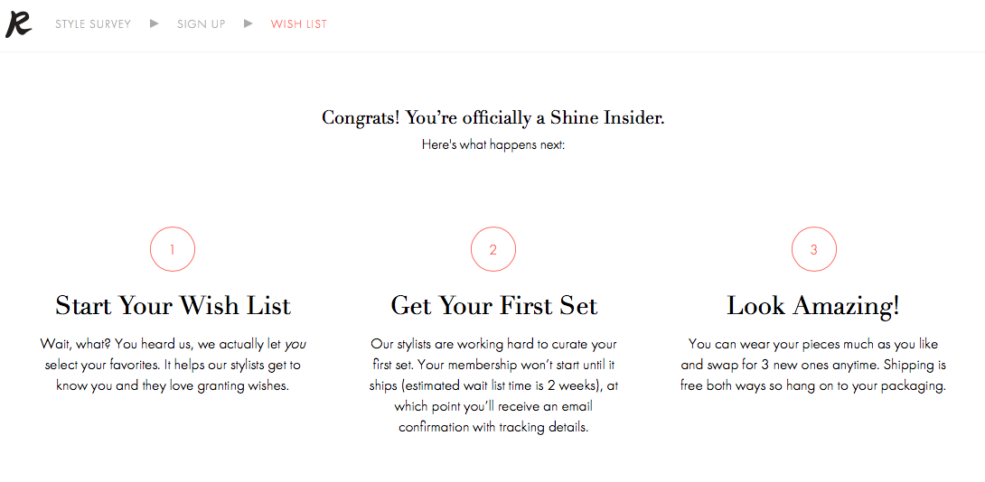Click the first set stylists description paragraph

(x=493, y=385)
